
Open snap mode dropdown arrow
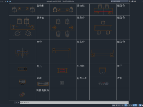pos(121,105)
